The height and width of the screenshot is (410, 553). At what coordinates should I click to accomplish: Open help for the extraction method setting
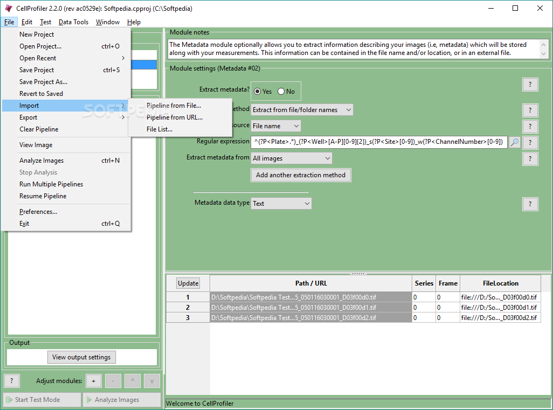tap(530, 110)
